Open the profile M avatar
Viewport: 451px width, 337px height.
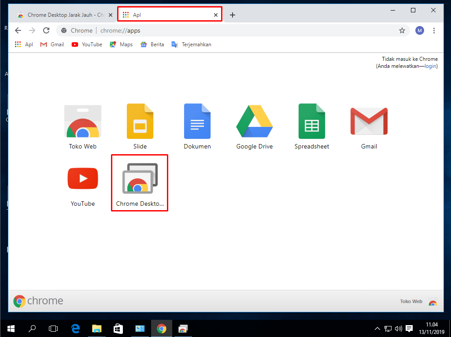click(x=420, y=30)
